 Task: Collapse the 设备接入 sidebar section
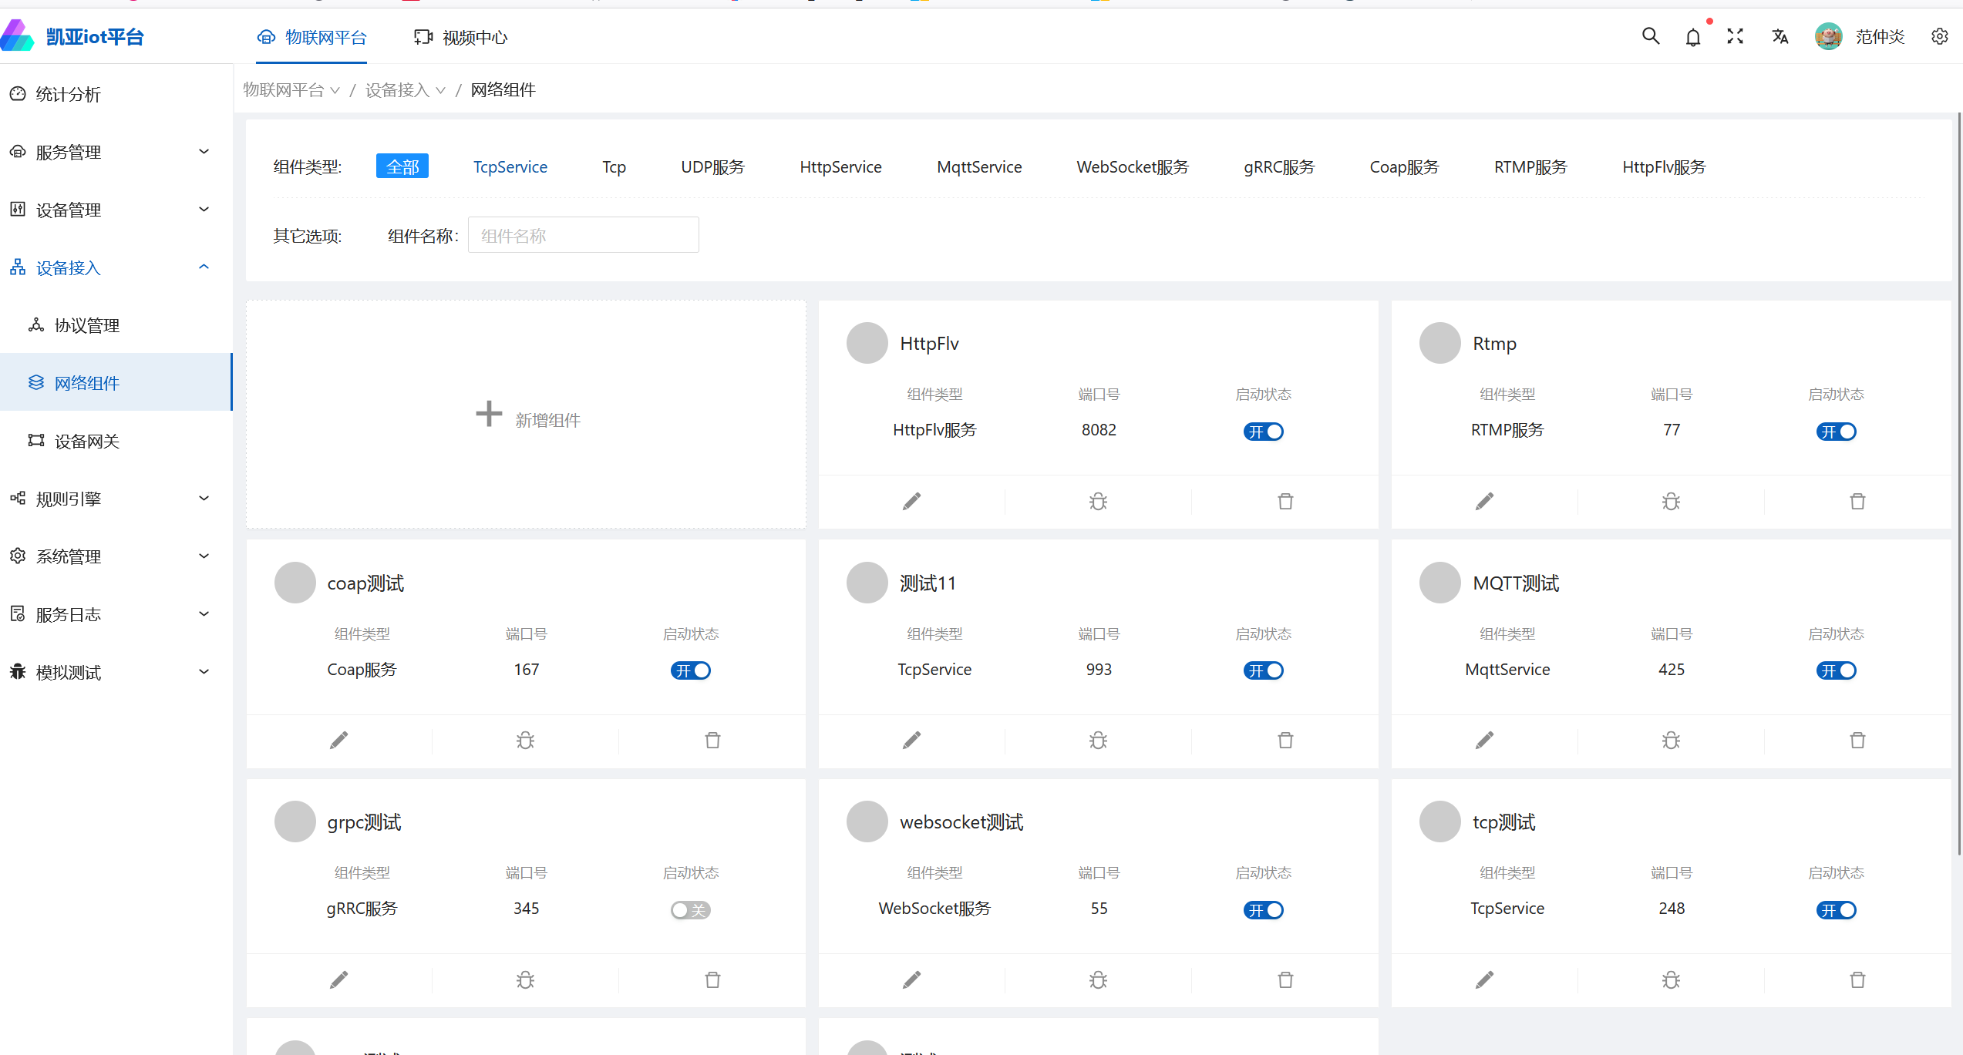(108, 267)
